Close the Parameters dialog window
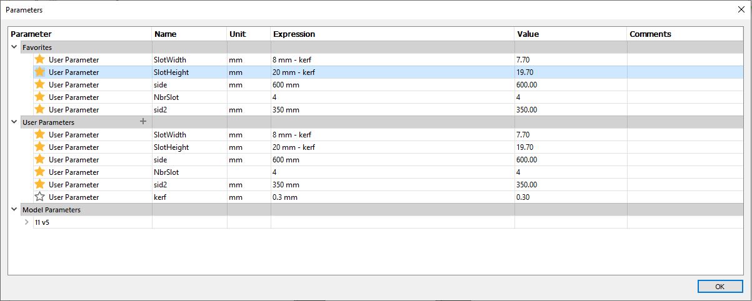This screenshot has height=301, width=752. [741, 9]
